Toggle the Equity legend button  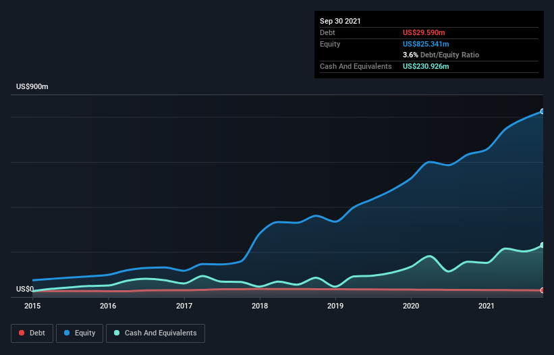click(80, 333)
